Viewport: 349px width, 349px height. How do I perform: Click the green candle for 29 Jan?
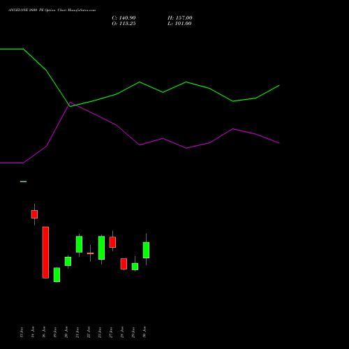[135, 267]
